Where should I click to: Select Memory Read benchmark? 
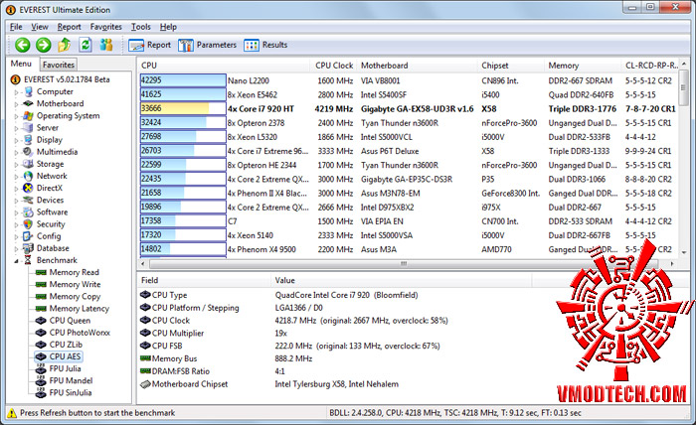tap(74, 272)
